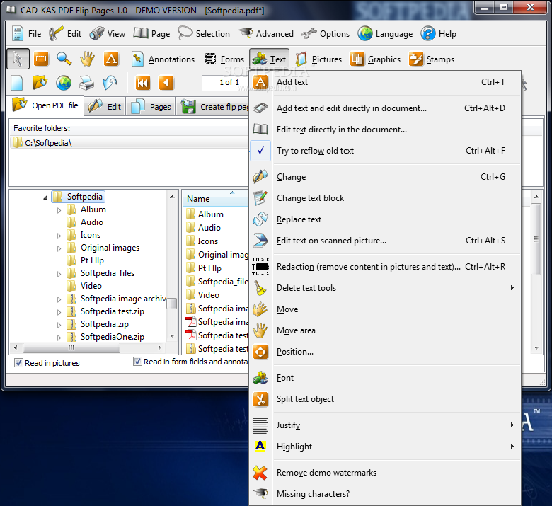Viewport: 552px width, 506px height.
Task: Open the Help menu
Action: pyautogui.click(x=439, y=34)
